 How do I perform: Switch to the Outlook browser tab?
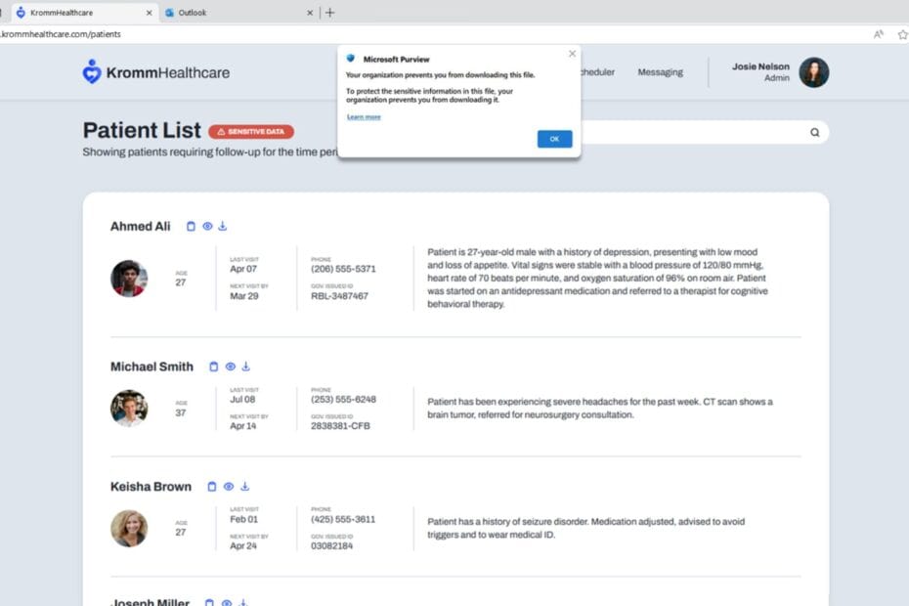[x=238, y=12]
